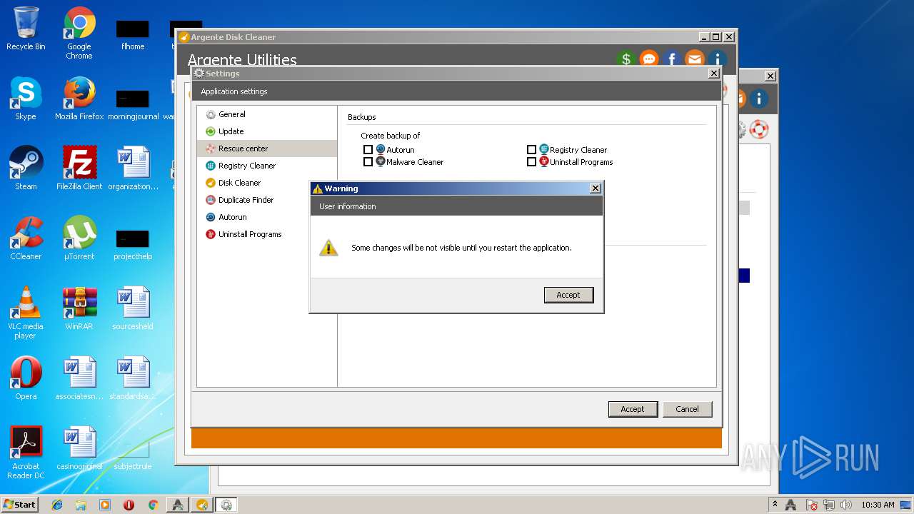Image resolution: width=914 pixels, height=514 pixels.
Task: Show hidden system tray icons
Action: (775, 505)
